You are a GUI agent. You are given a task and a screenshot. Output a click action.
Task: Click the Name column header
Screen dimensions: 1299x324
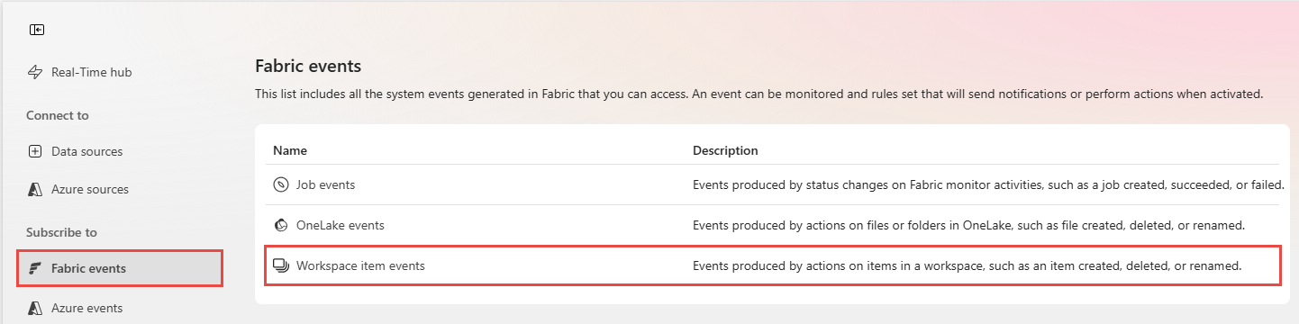(x=290, y=150)
